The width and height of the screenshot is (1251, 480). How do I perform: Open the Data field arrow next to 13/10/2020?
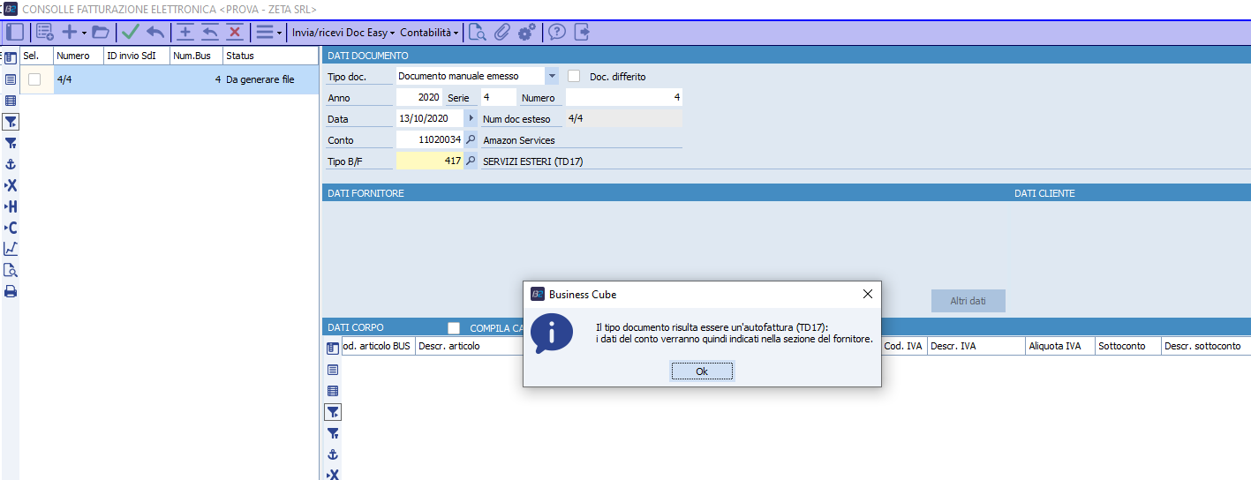471,118
